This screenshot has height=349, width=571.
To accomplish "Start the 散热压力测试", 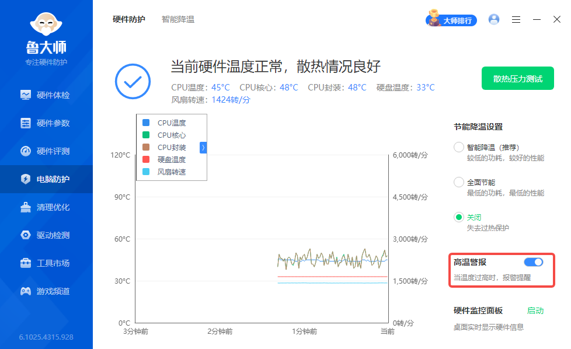I will 517,78.
